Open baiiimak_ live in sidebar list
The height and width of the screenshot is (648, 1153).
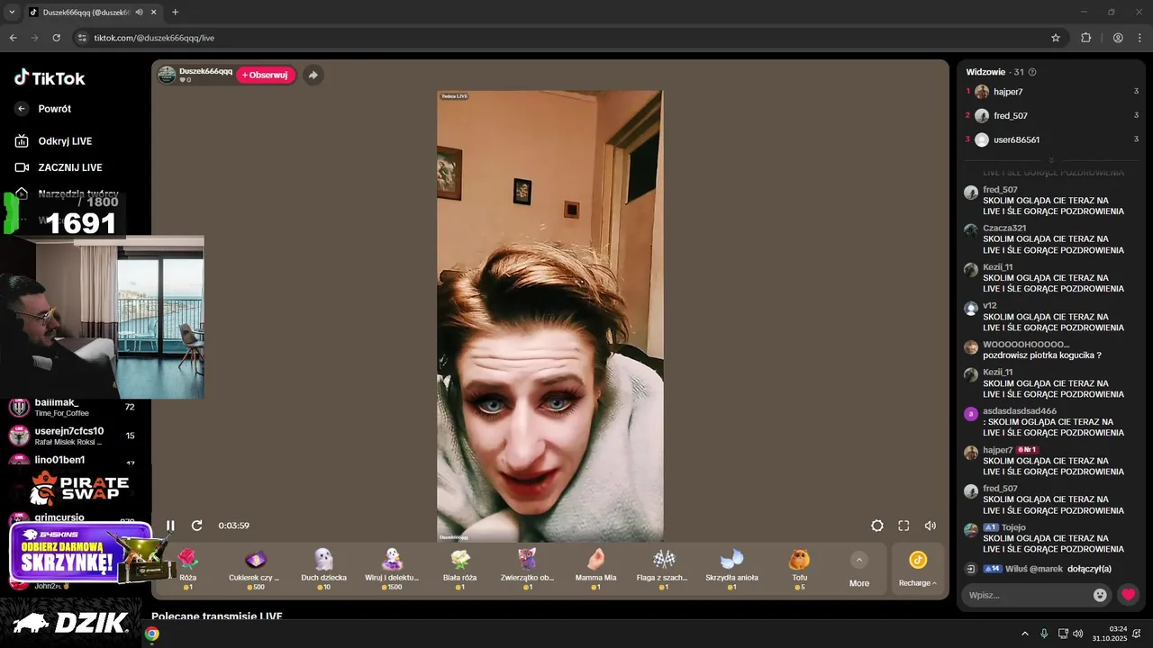click(72, 407)
